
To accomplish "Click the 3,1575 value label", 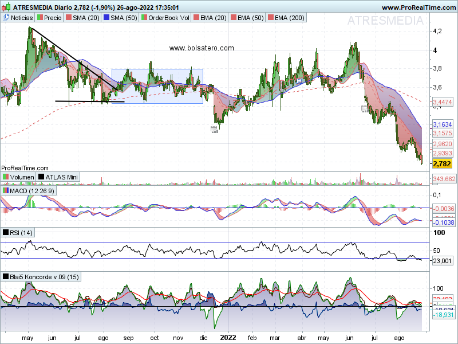I will [x=442, y=134].
